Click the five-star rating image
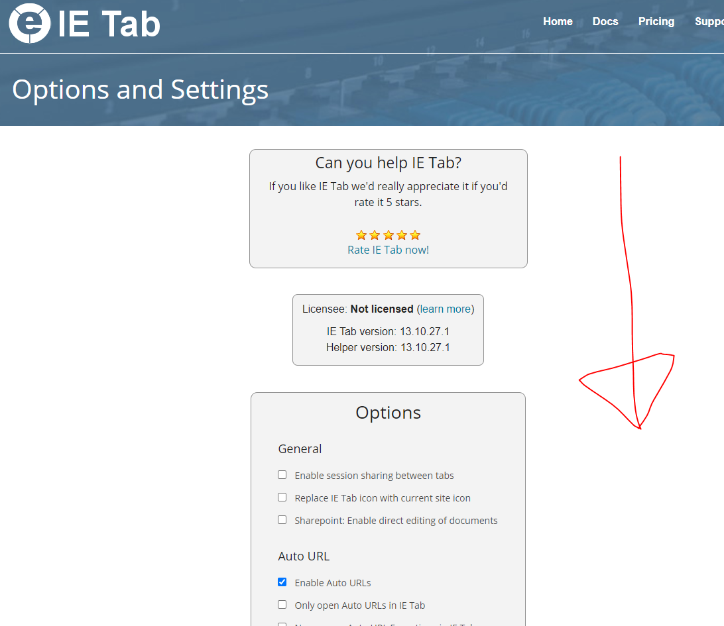Image resolution: width=724 pixels, height=626 pixels. pyautogui.click(x=389, y=235)
